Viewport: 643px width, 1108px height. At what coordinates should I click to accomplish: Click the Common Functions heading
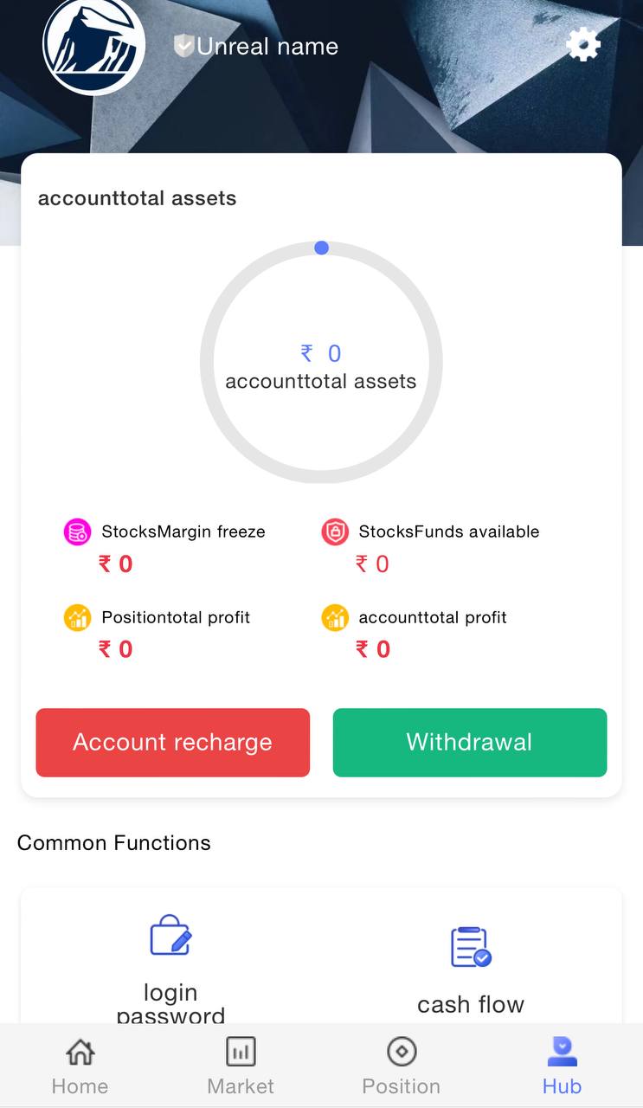pos(114,843)
